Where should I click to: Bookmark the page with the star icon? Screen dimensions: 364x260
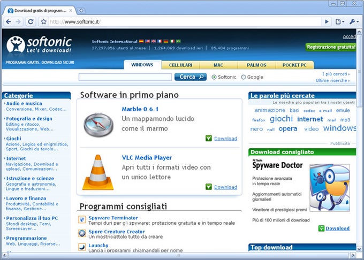(x=43, y=22)
